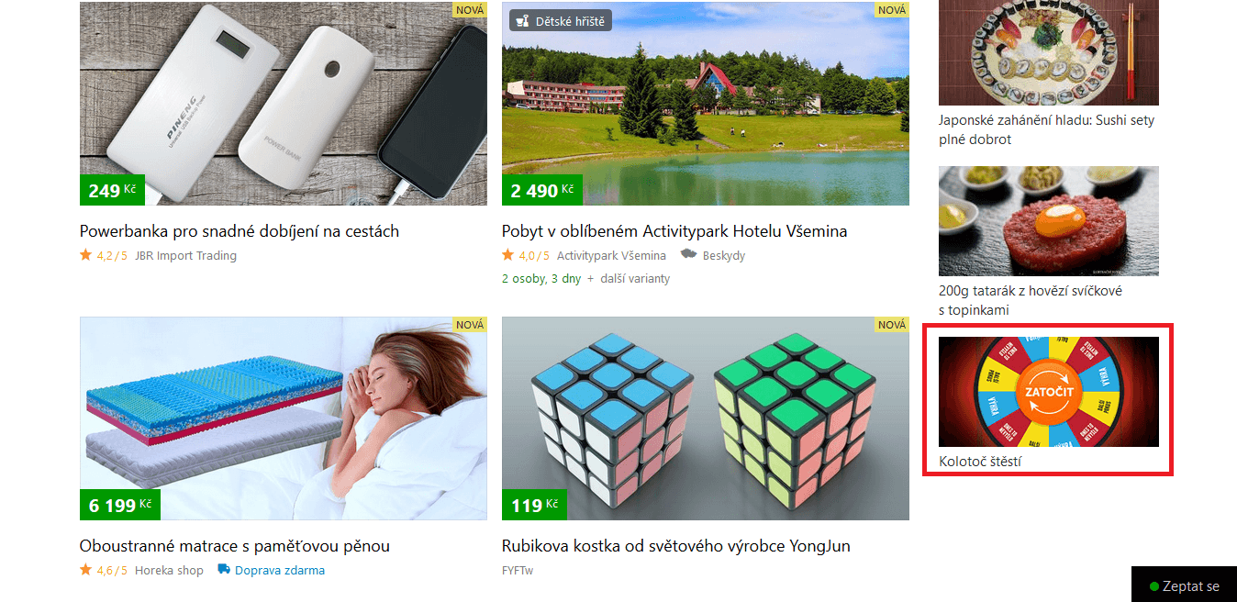Open Powerbanka pro snadné dobíjení title link
This screenshot has height=602, width=1237.
(240, 231)
